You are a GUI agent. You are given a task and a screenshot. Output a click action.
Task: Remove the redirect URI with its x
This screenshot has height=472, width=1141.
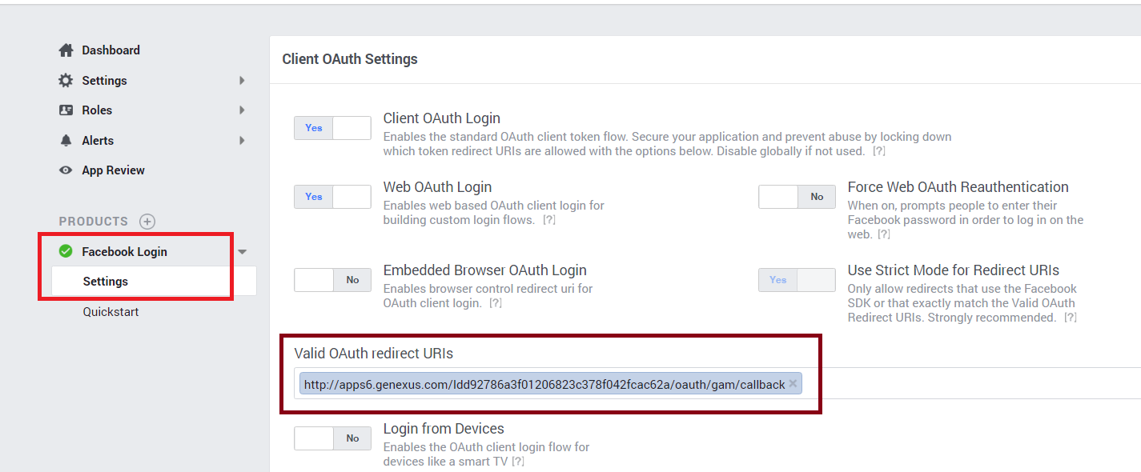[793, 384]
